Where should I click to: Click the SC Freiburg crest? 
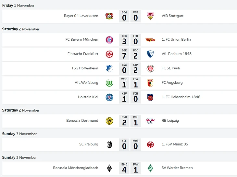[109, 144]
